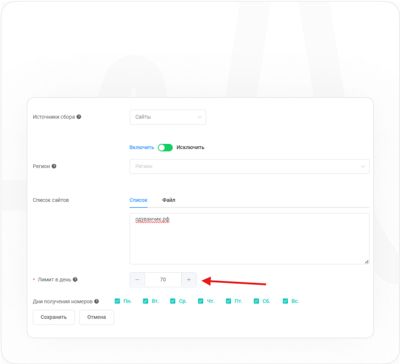This screenshot has height=364, width=400.
Task: Increase daily limit with plus button
Action: click(x=189, y=279)
